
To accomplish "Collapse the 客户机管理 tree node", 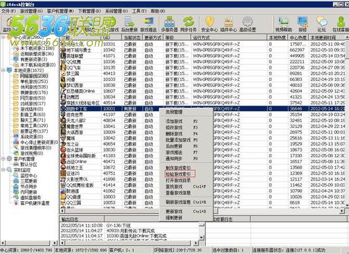I will click(x=3, y=159).
